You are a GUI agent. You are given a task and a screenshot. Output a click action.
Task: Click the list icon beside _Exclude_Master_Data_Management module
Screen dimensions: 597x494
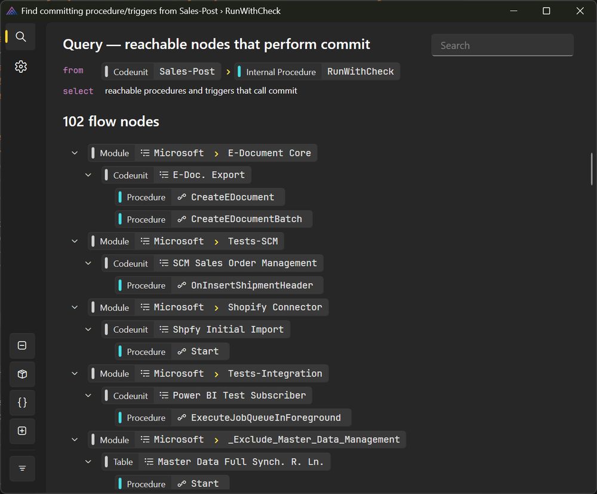(x=145, y=440)
